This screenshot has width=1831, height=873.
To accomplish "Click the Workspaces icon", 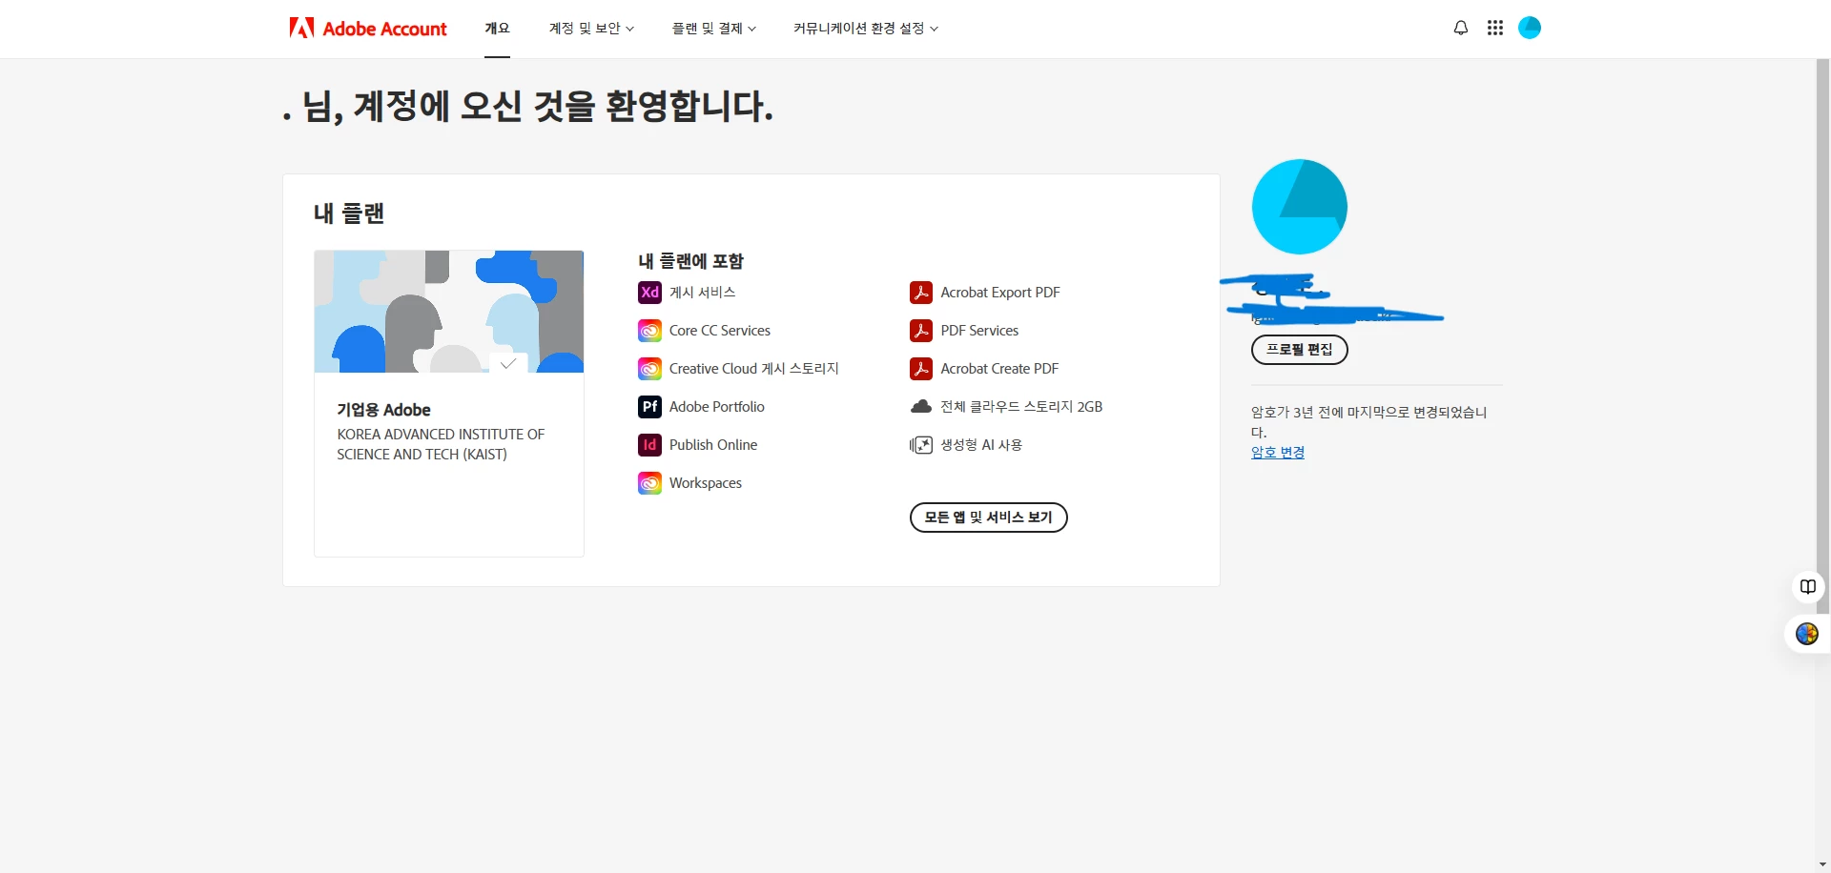I will click(649, 483).
